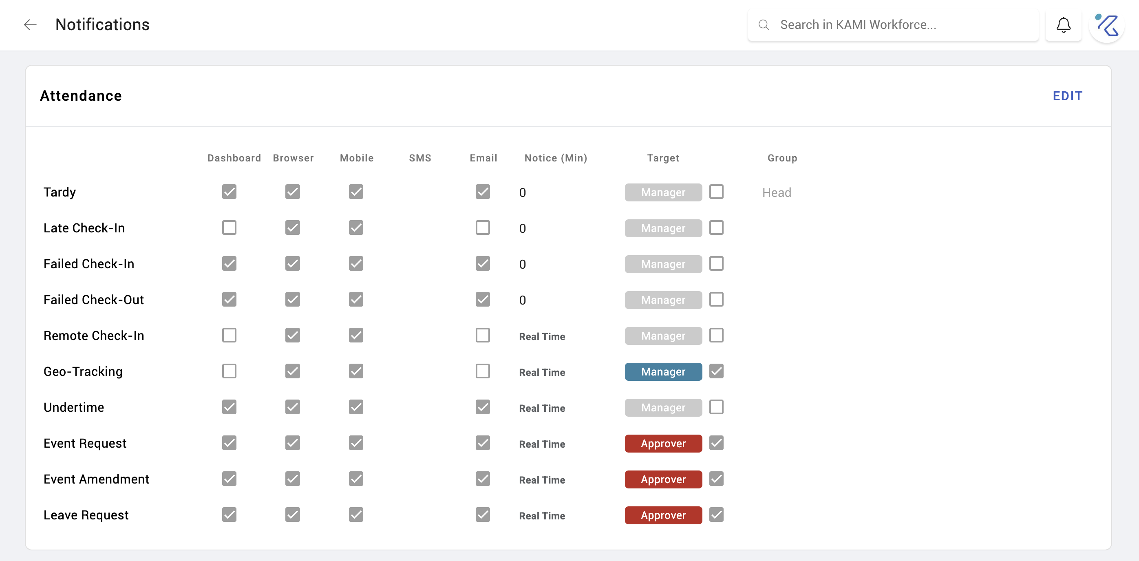Toggle Failed Check-In Mobile checkbox

356,263
